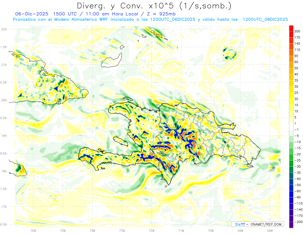This screenshot has height=234, width=303.
Task: Click the longitude label '72W'
Action: (x=151, y=231)
